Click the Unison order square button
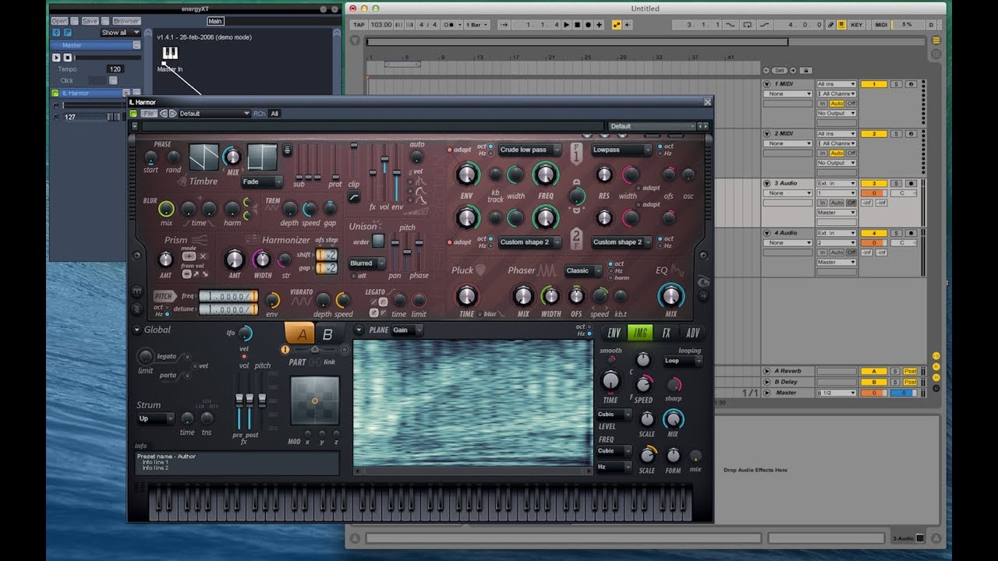 (x=378, y=241)
